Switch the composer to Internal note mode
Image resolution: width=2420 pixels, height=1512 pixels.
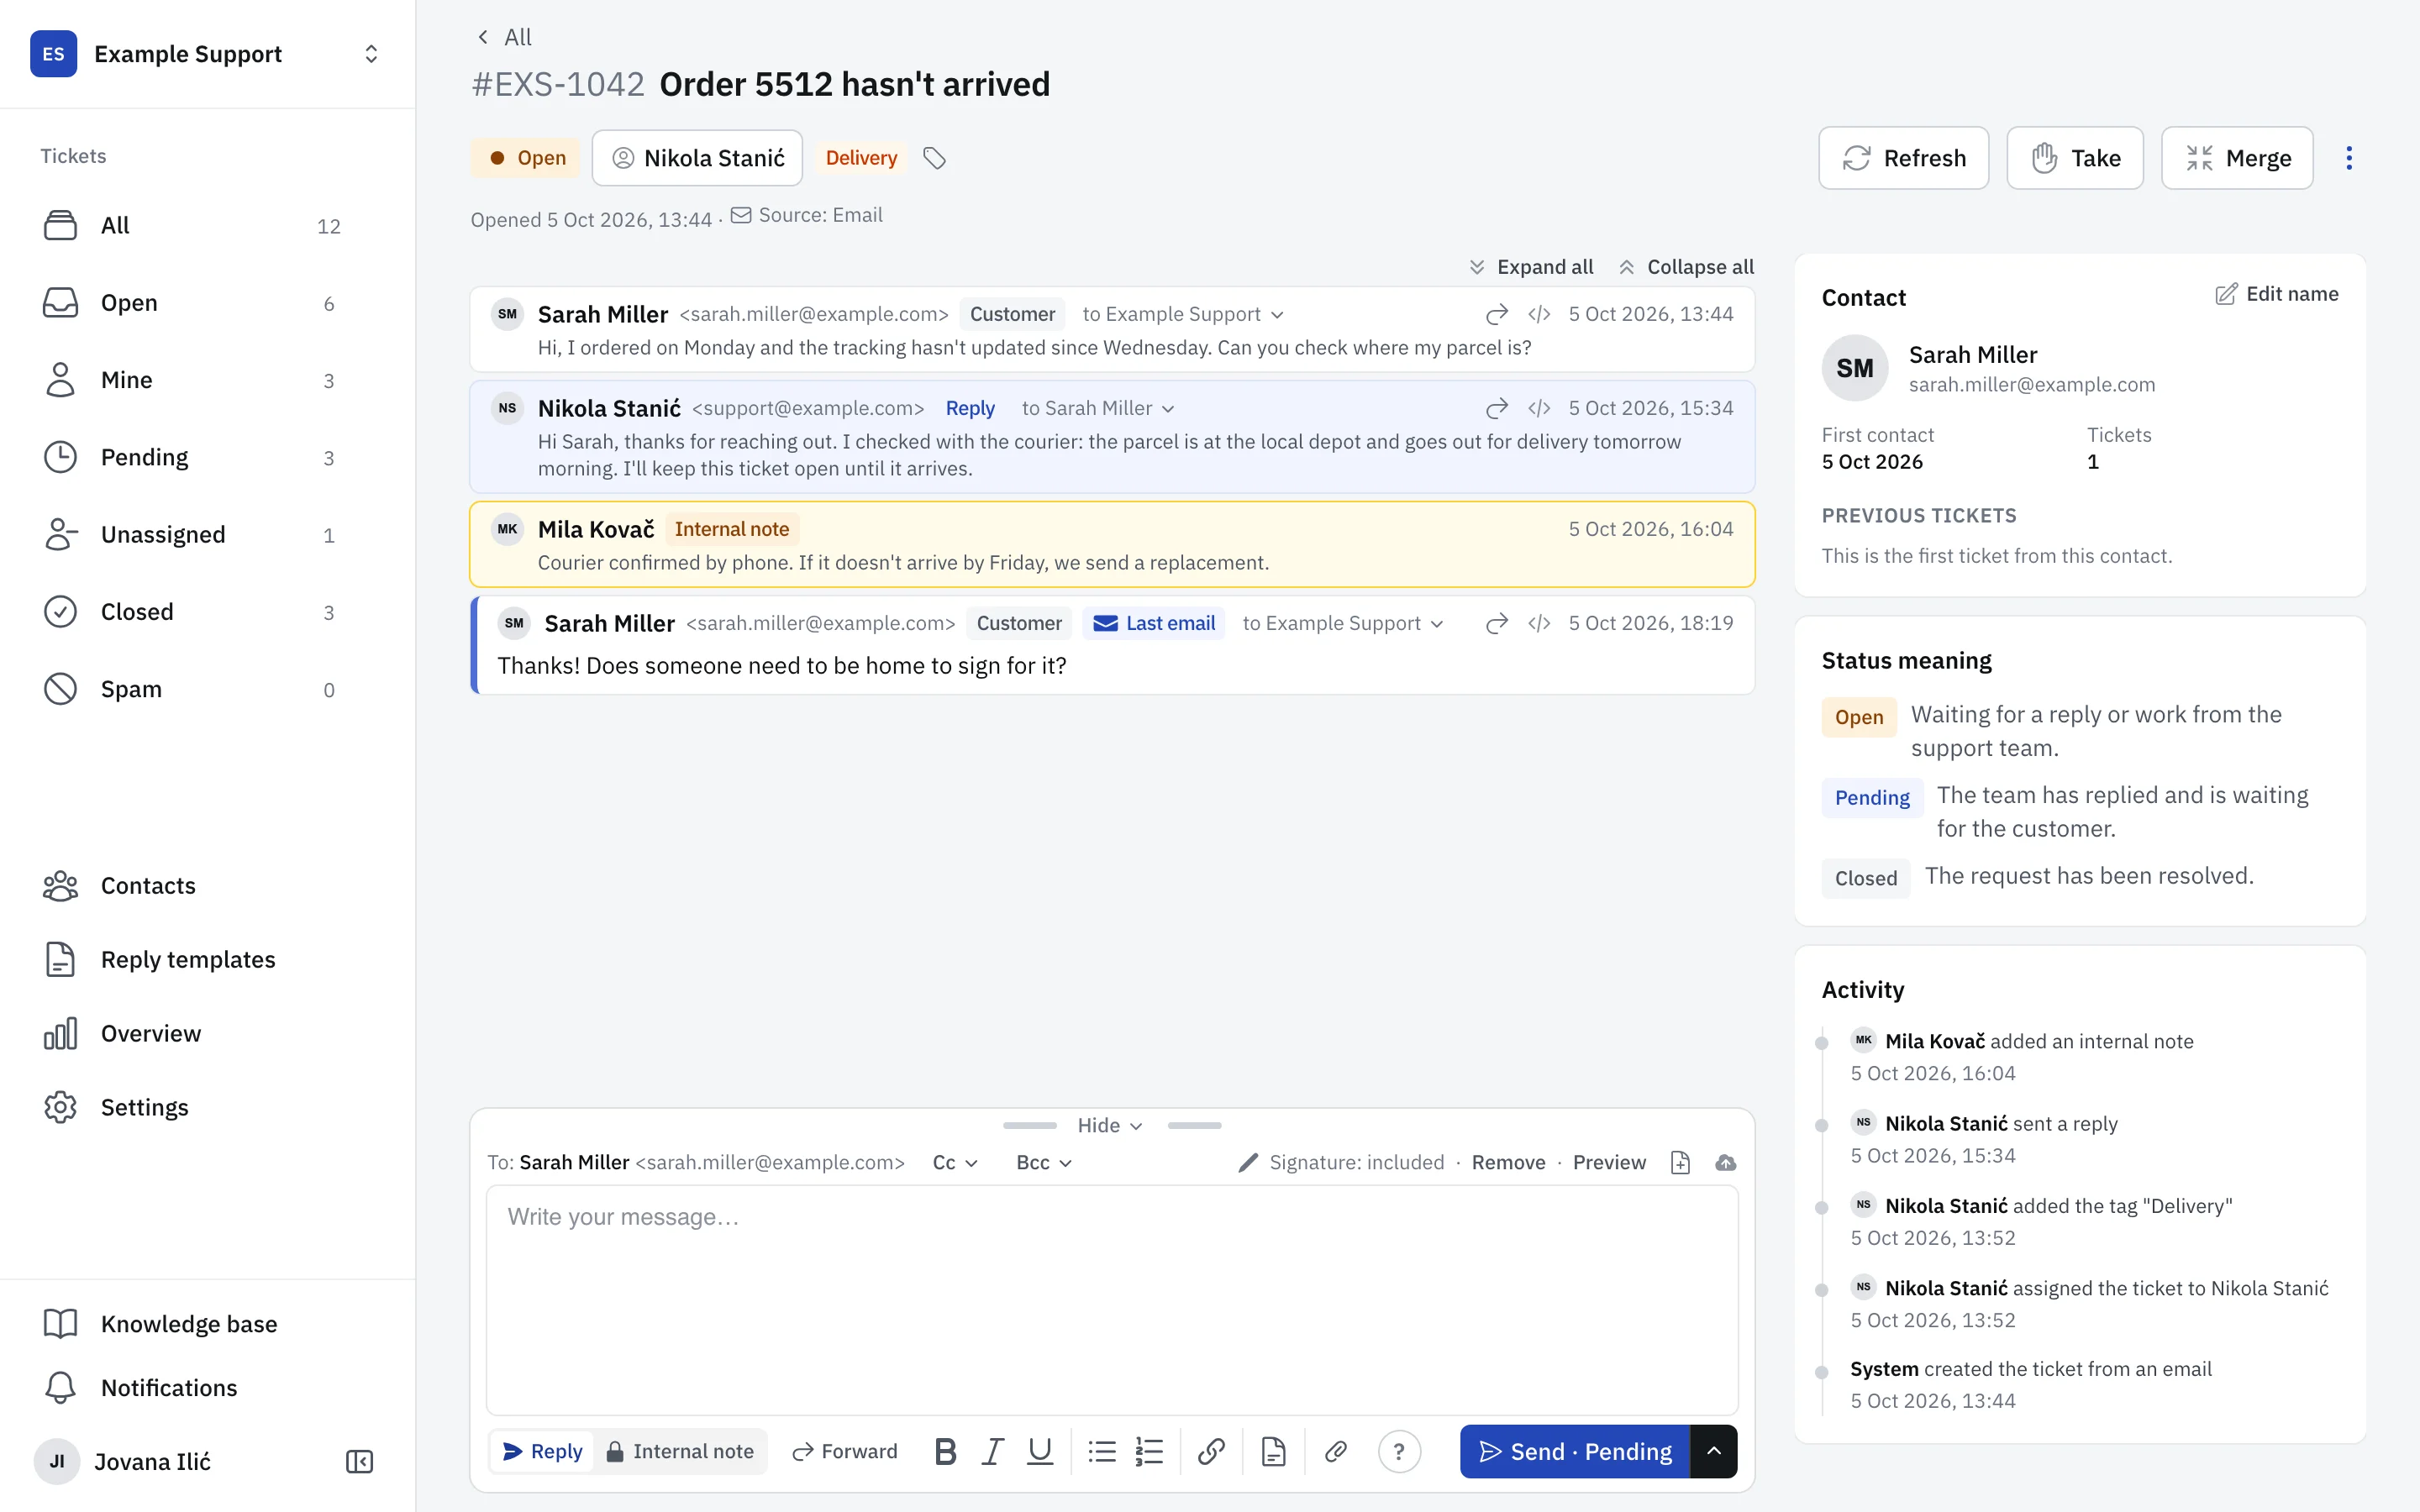(681, 1451)
